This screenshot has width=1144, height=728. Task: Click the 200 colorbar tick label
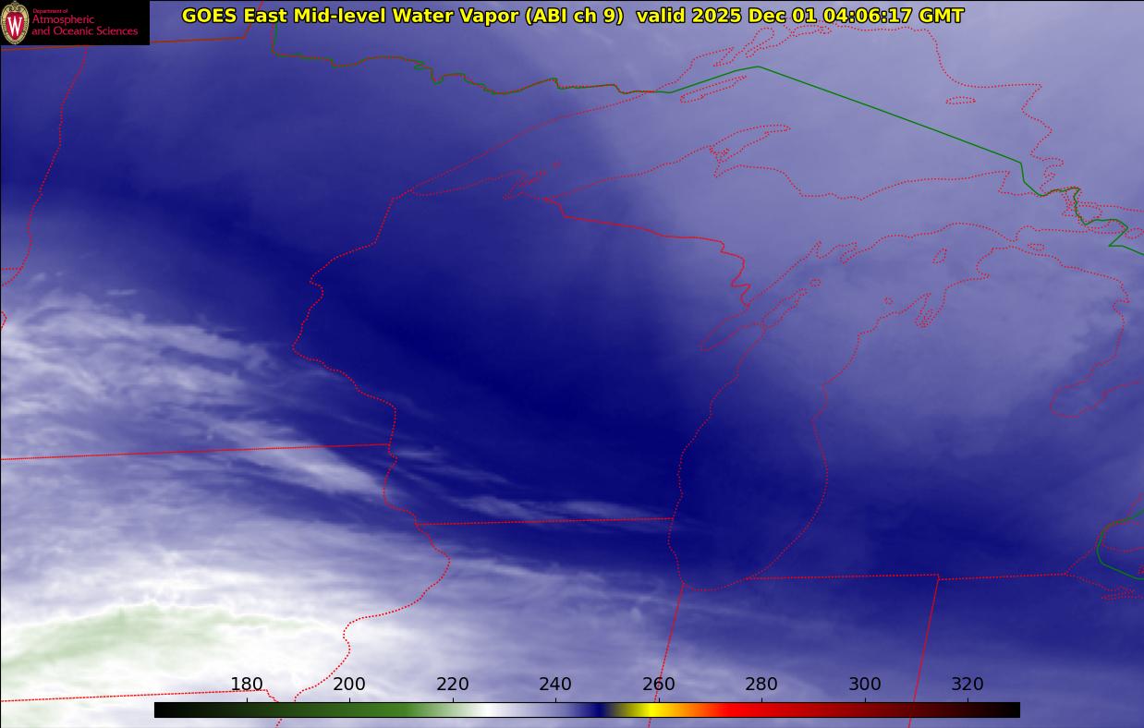coord(349,685)
